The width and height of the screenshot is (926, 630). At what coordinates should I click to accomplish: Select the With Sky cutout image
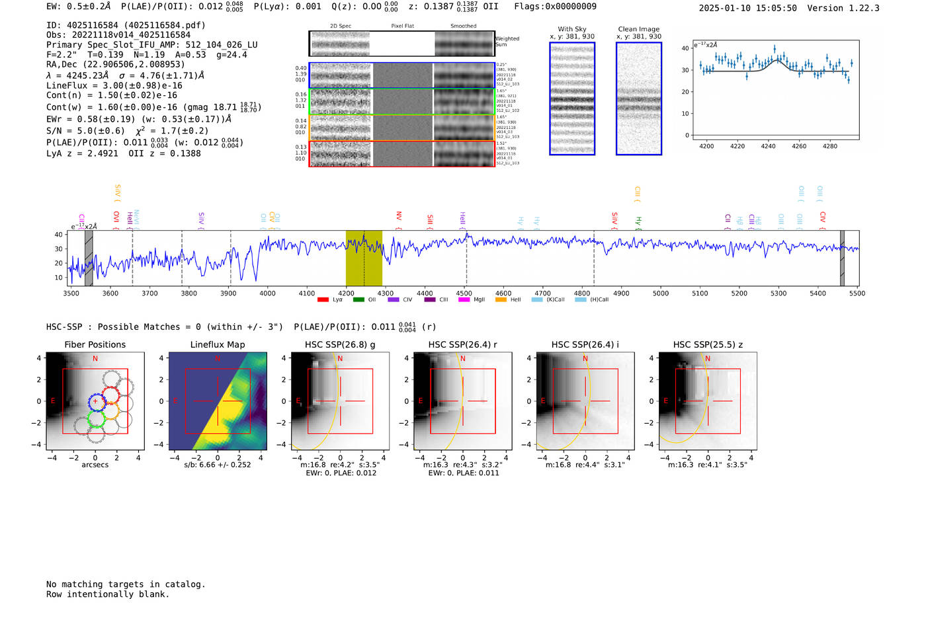pos(572,98)
